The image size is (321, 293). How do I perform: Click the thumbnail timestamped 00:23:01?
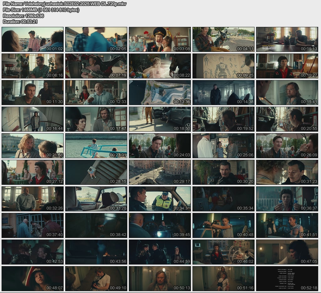[96, 146]
